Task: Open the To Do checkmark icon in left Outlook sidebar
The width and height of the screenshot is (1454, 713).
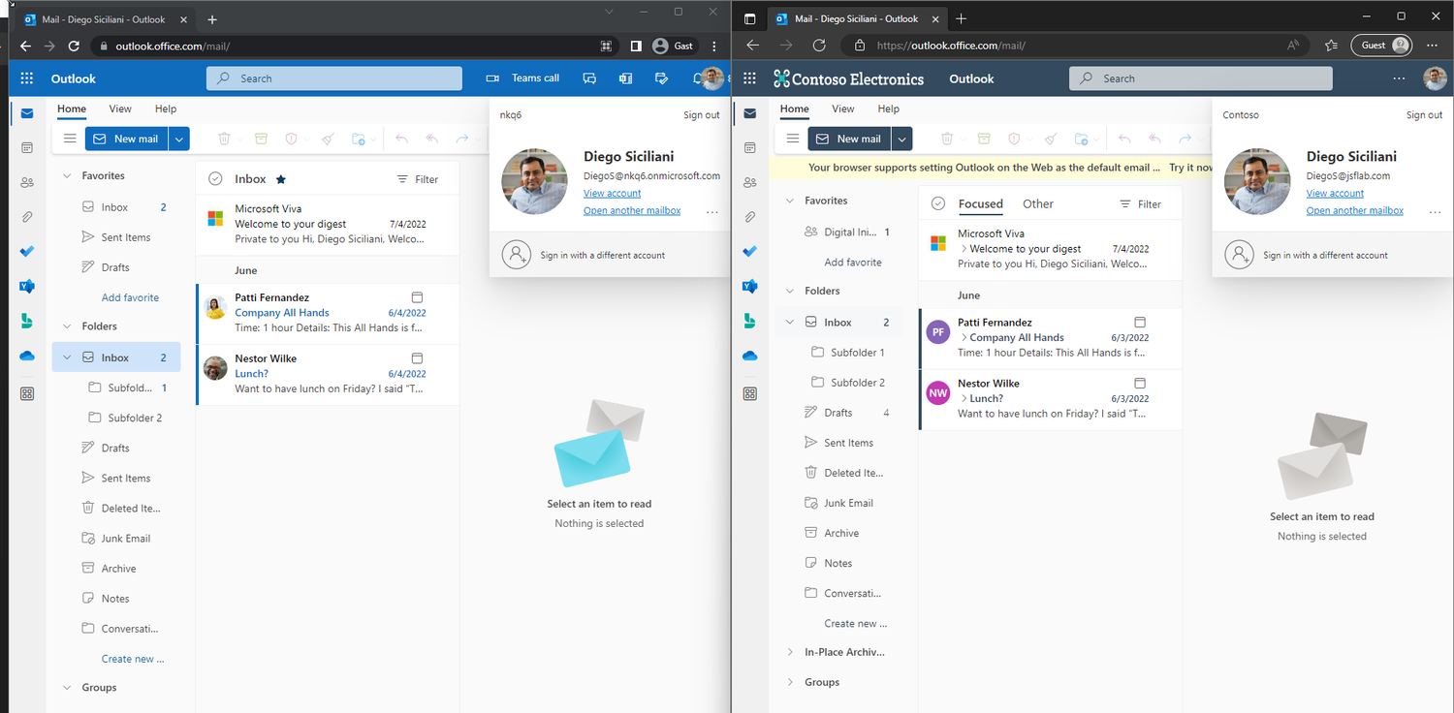Action: 27,251
